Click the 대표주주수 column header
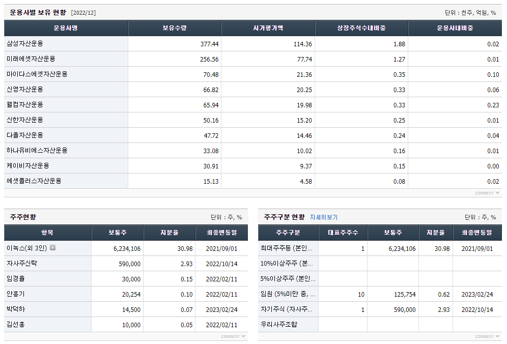The height and width of the screenshot is (344, 507). (343, 233)
